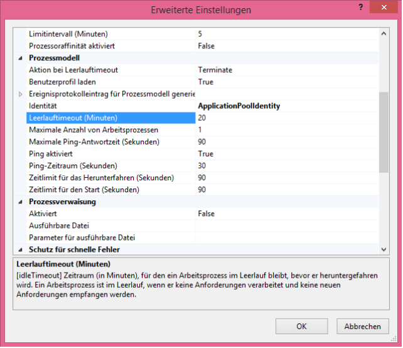Expand Ereignisprotokolleintrag für Prozessmodell entry
403x348 pixels.
20,94
